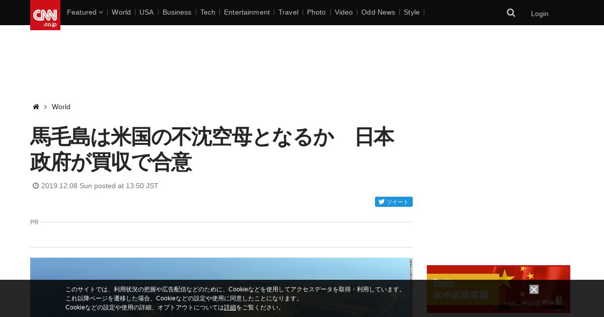Open the World section in navigation bar

[121, 12]
